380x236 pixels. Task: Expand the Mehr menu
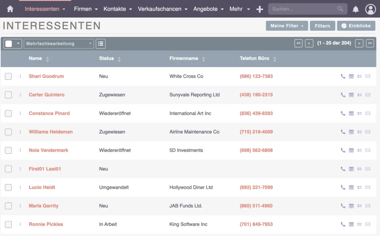(239, 9)
